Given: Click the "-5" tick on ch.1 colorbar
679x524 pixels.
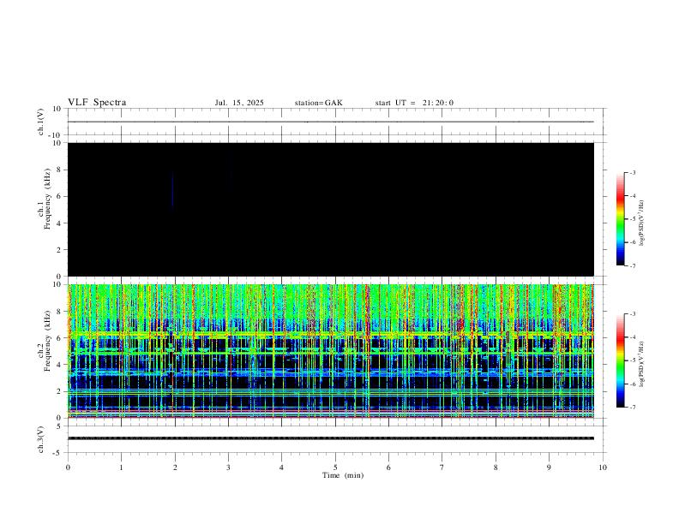Looking at the screenshot, I should pos(633,219).
